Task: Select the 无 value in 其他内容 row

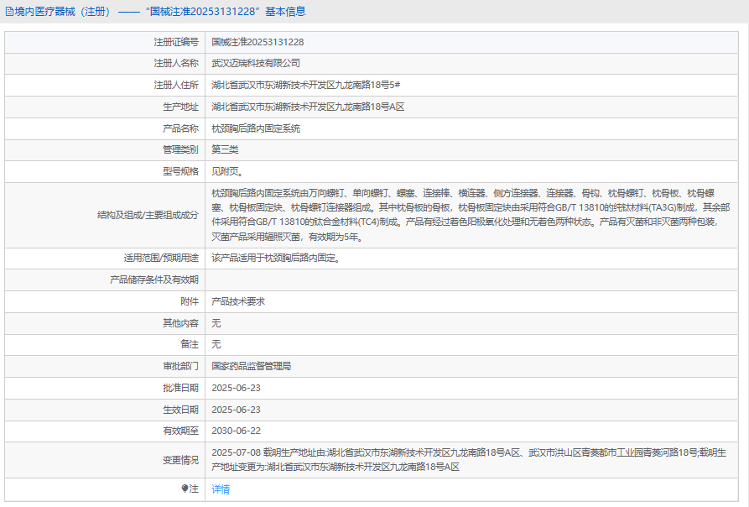Action: [x=216, y=323]
